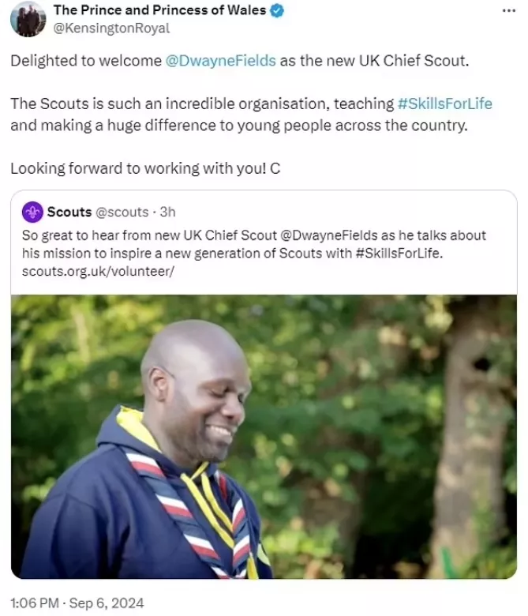Open the Kensington Royal profile avatar
Viewport: 528px width, 616px height.
click(28, 19)
